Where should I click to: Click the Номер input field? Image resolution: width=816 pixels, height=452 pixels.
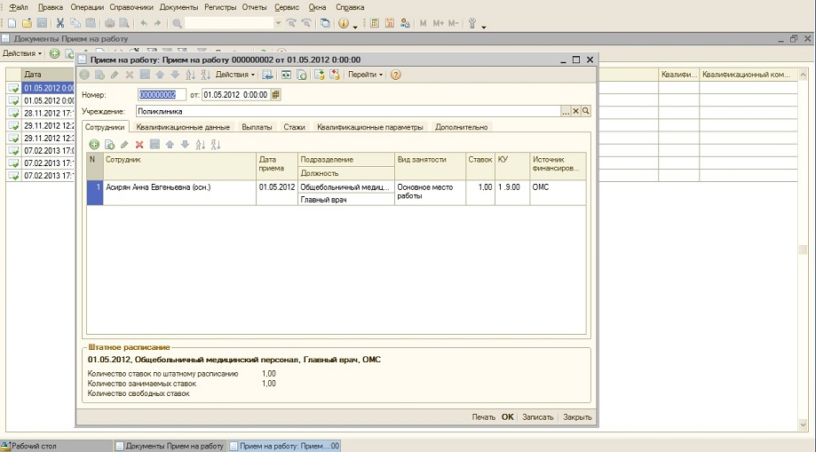[x=162, y=94]
